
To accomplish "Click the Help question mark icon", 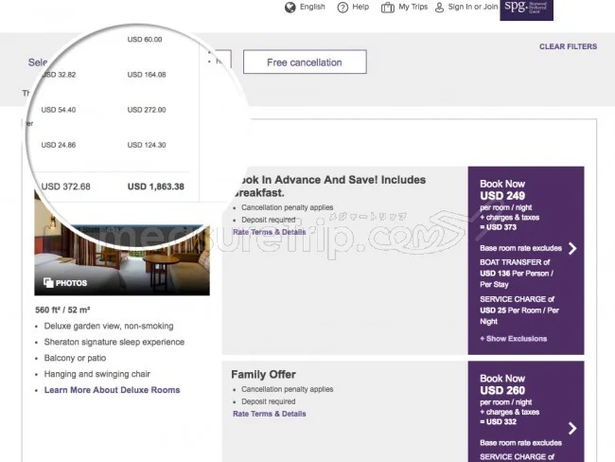I will [343, 8].
